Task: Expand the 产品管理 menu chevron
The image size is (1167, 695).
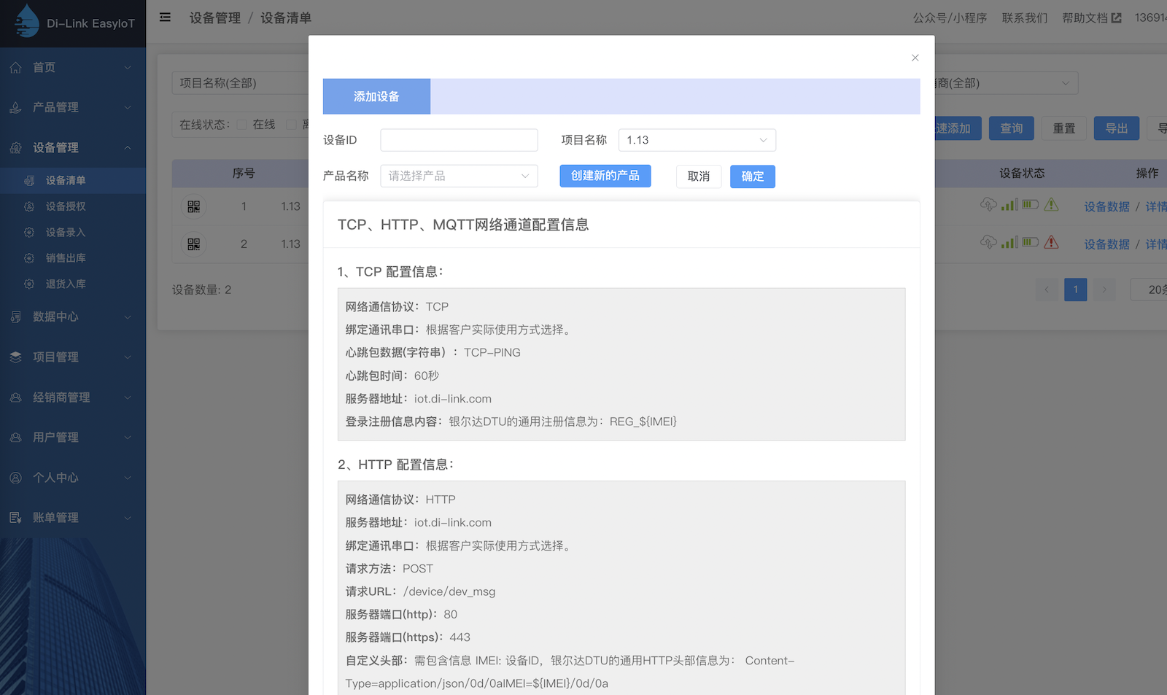Action: 128,107
